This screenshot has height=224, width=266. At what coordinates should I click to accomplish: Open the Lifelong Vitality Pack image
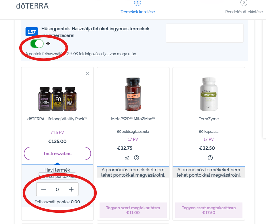click(57, 99)
